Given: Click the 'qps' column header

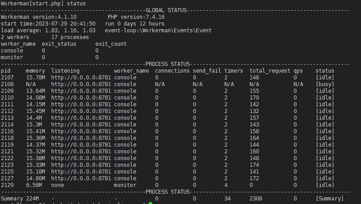Looking at the screenshot, I should (298, 71).
